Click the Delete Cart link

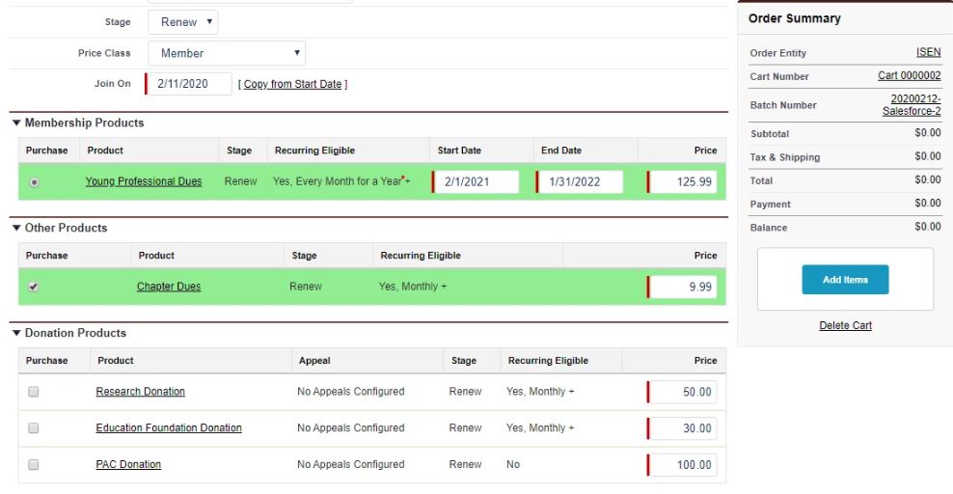click(845, 326)
